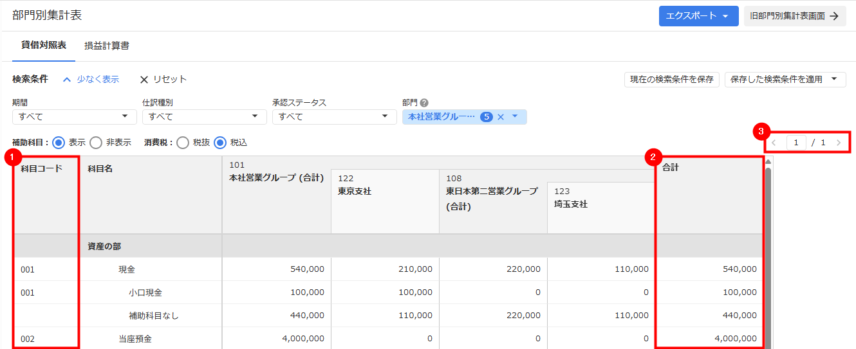Screen dimensions: 856x349
Task: Click the エクスポート button
Action: pyautogui.click(x=698, y=16)
